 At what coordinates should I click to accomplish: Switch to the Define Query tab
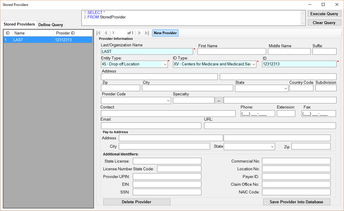51,25
